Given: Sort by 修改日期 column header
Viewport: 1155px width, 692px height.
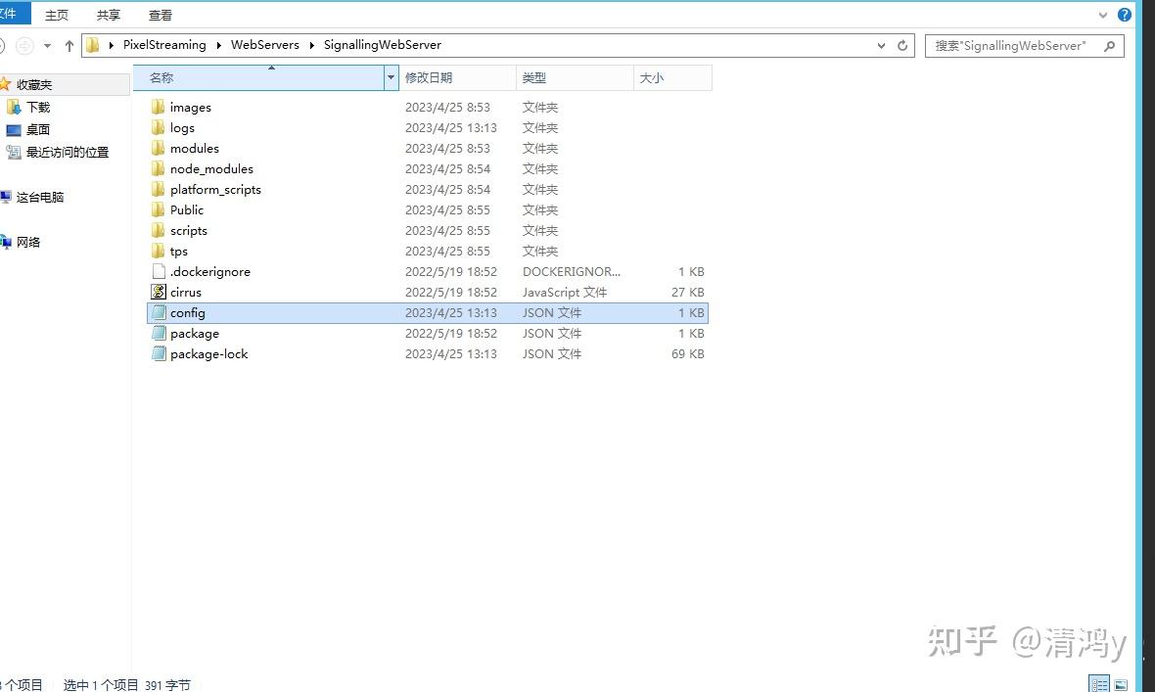Looking at the screenshot, I should click(x=457, y=77).
